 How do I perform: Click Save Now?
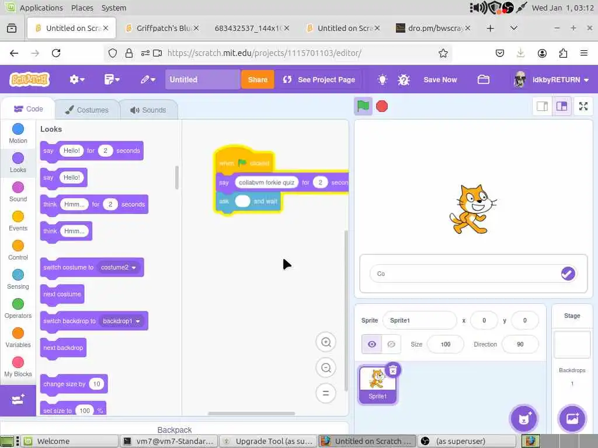pos(440,79)
